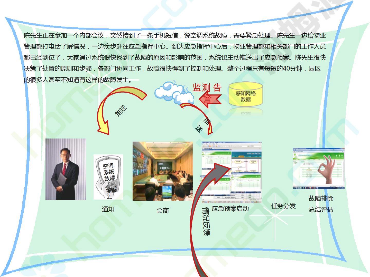Viewport: 370px width, 277px height.
Task: Click the mobile phone 空调系统故障 illustration
Action: (x=108, y=177)
